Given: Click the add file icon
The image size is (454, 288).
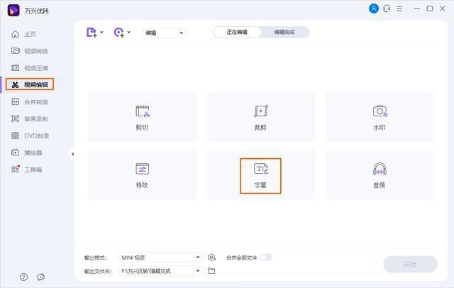Looking at the screenshot, I should click(92, 32).
